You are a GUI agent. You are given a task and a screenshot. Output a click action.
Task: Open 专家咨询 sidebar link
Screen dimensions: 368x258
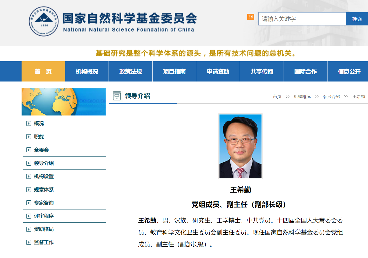44,203
